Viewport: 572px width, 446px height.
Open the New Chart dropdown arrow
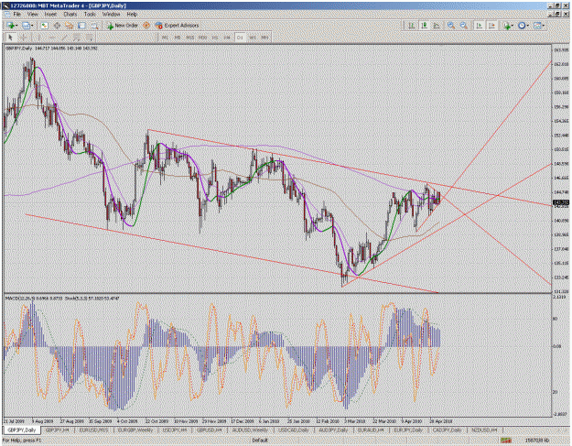[x=16, y=26]
